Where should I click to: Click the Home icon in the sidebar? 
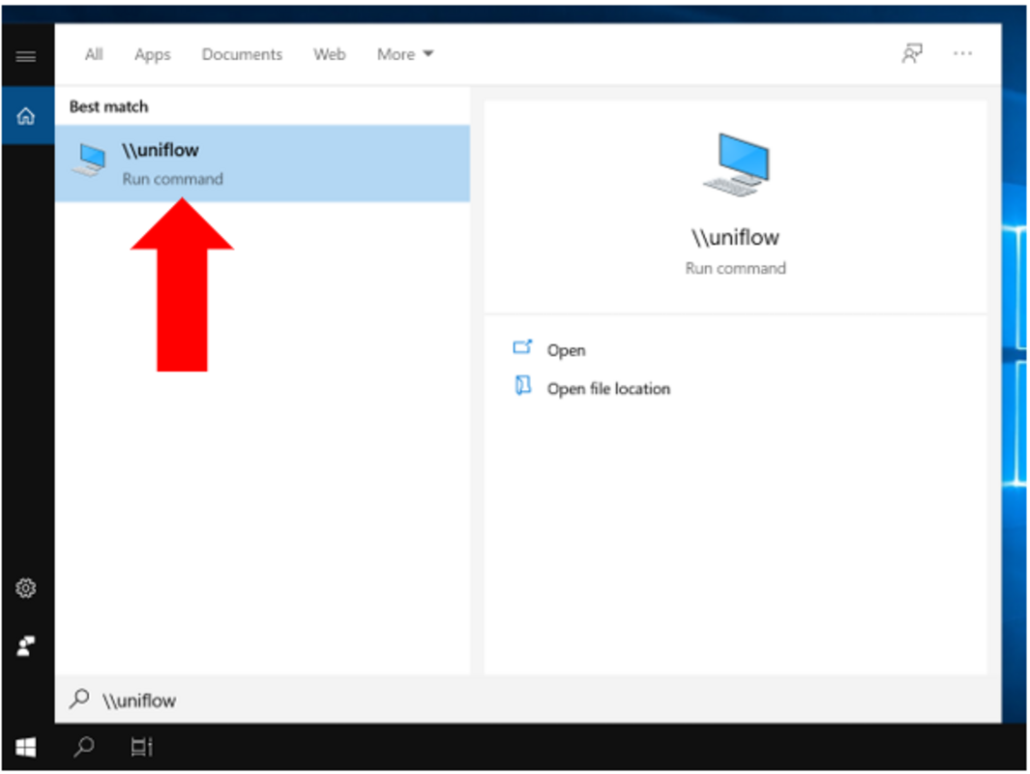(26, 117)
